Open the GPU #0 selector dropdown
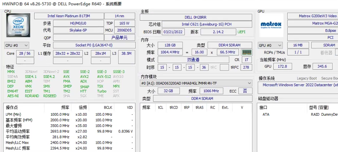This screenshot has height=152, width=338. (270, 45)
